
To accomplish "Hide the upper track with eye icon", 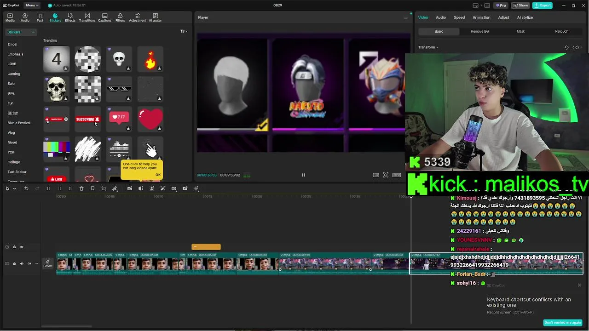I will point(22,247).
